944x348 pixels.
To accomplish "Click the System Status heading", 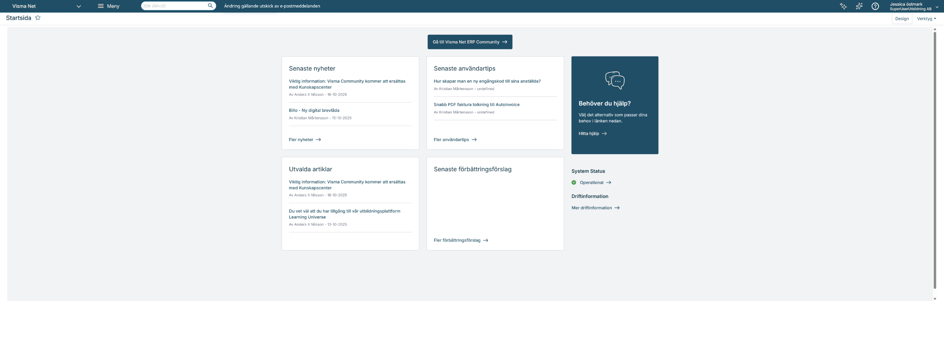I will pyautogui.click(x=588, y=171).
